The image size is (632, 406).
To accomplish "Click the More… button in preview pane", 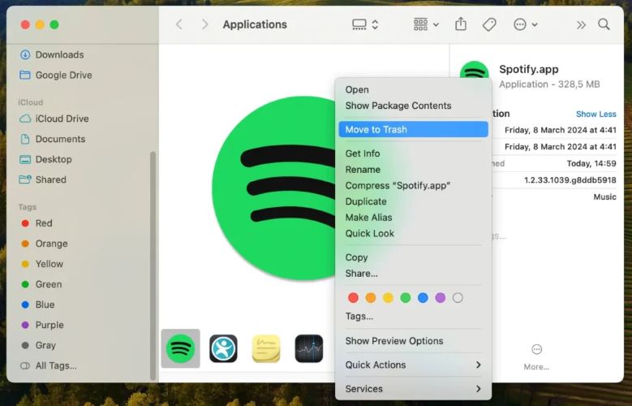I will (x=536, y=357).
